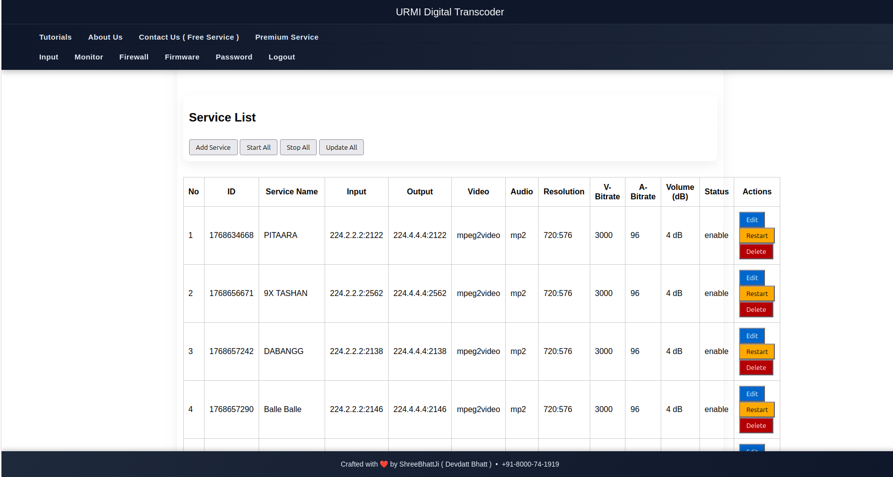Restart the 9X TASHAN service
Screen dimensions: 893x477
756,294
